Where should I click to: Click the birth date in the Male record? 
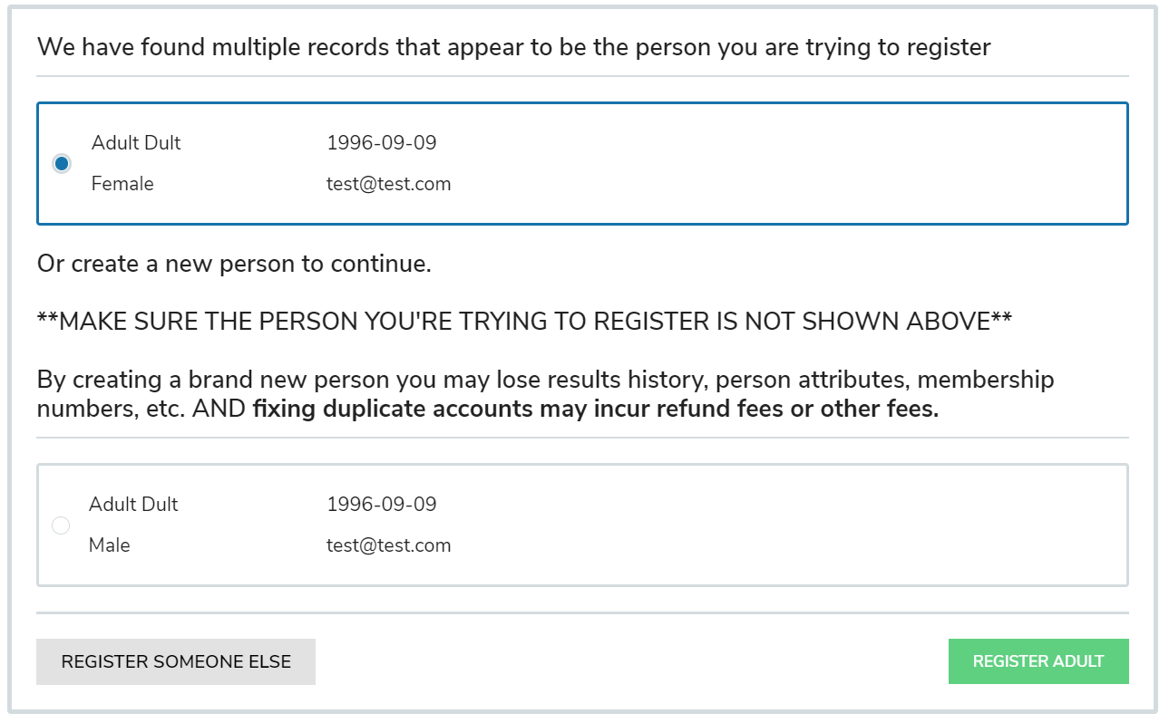[381, 505]
